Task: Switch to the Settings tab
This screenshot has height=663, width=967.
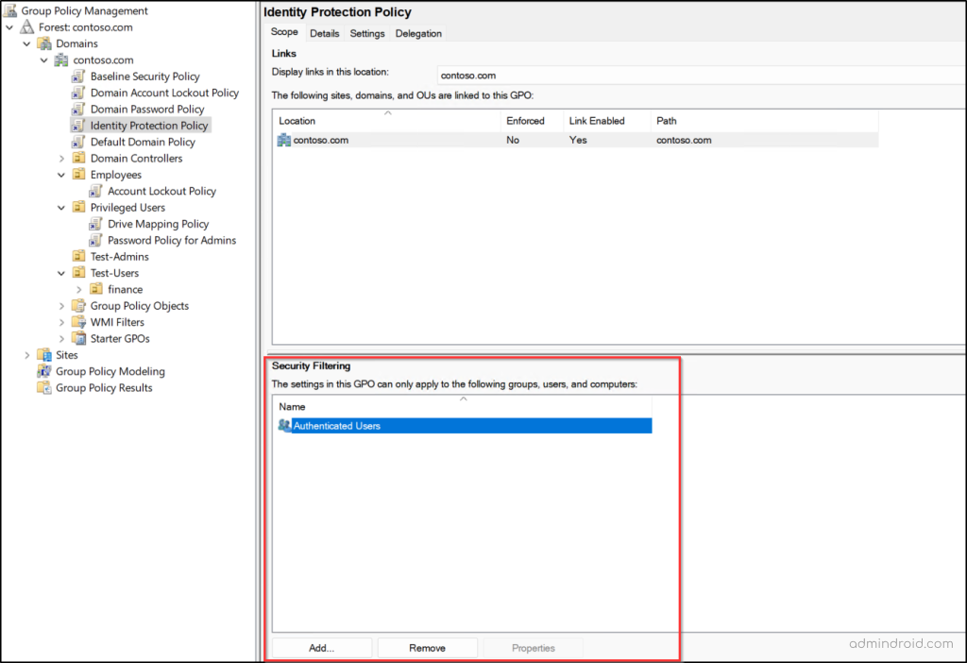Action: pyautogui.click(x=367, y=33)
